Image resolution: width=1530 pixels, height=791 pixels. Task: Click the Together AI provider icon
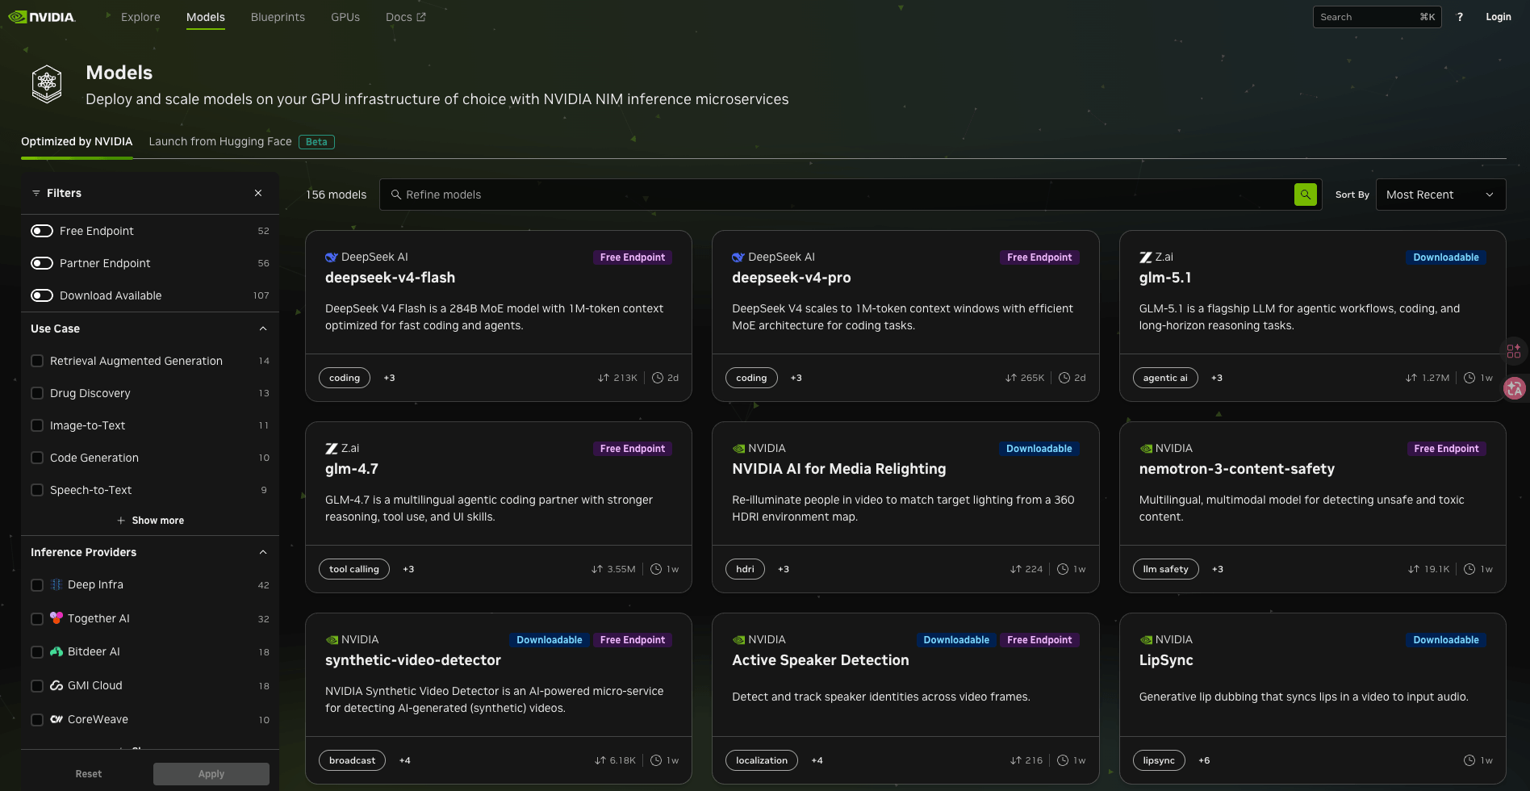56,618
